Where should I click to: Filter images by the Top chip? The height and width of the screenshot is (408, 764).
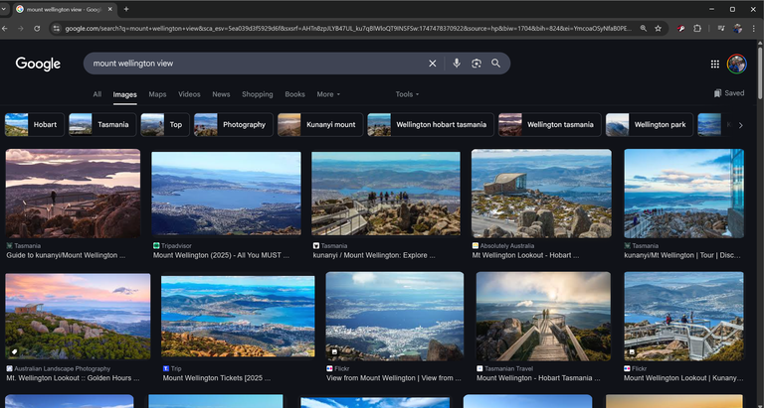click(165, 124)
